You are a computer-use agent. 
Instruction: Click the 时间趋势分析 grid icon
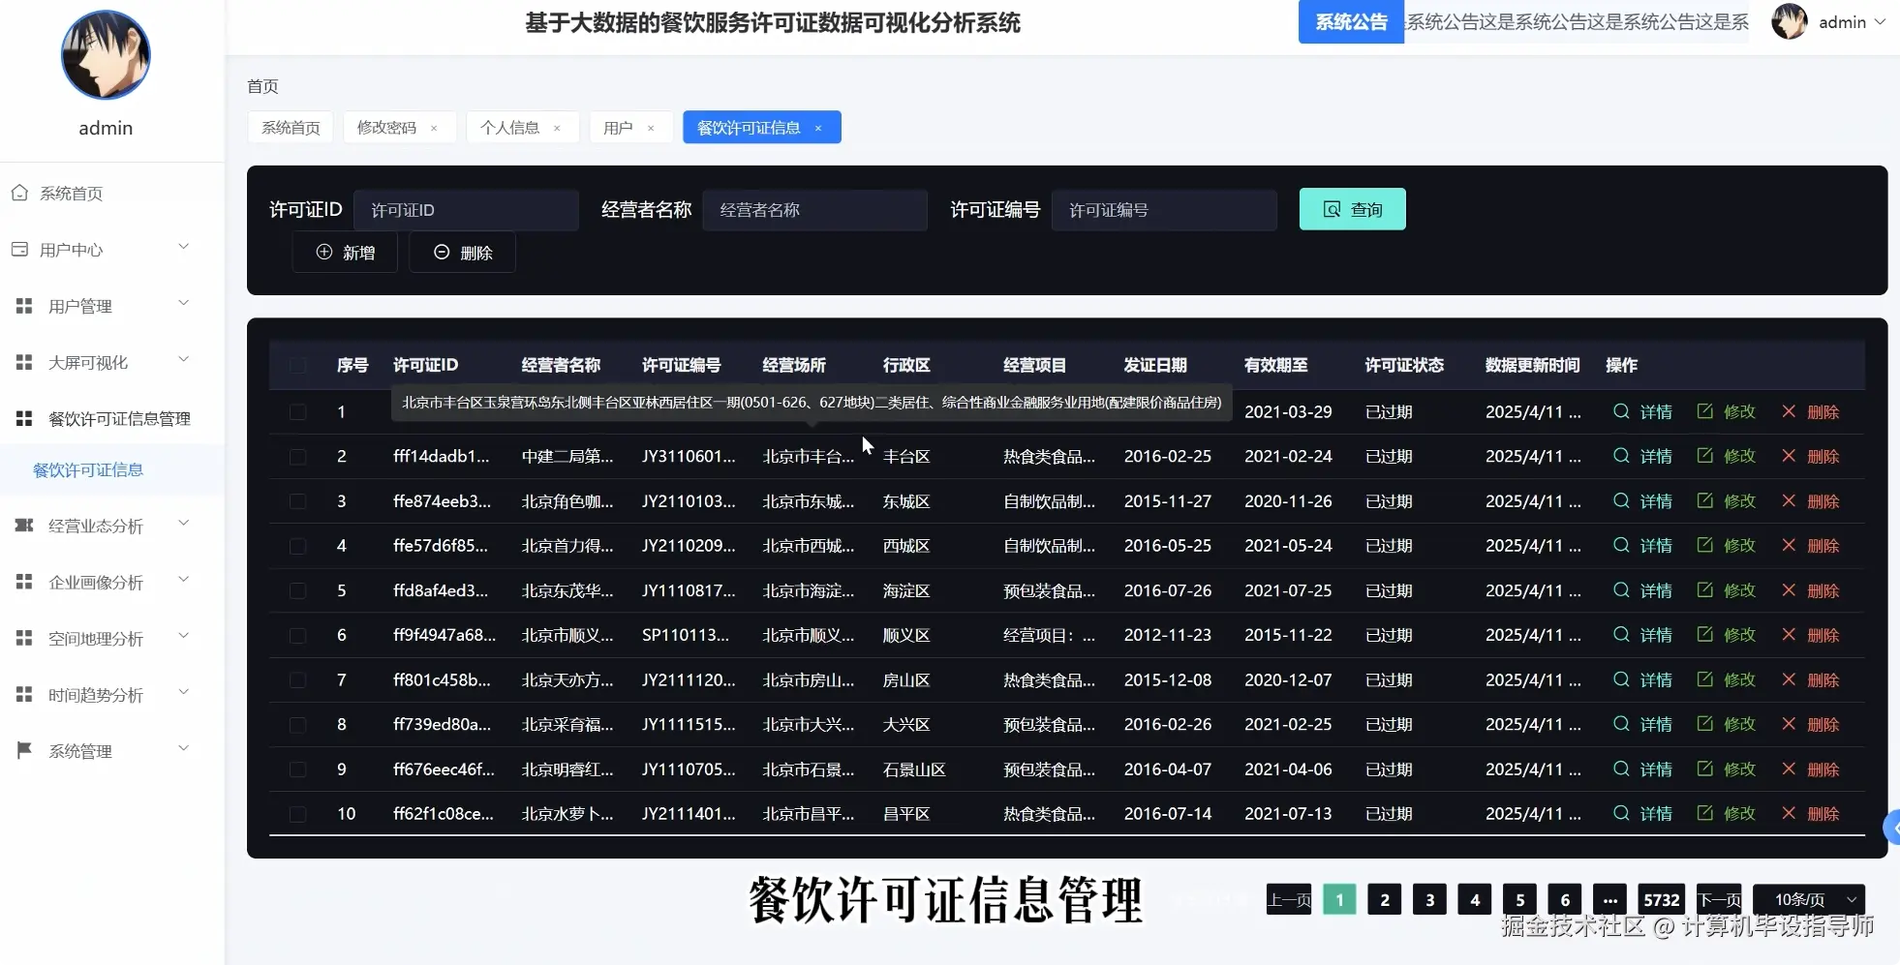pyautogui.click(x=24, y=694)
